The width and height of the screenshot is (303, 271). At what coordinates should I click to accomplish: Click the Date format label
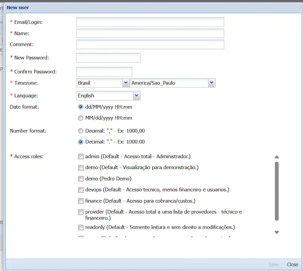click(24, 107)
